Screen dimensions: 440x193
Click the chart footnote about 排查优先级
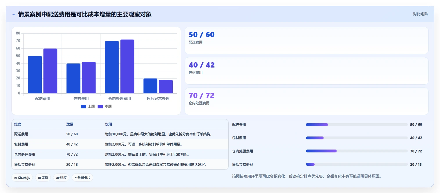coord(306,176)
